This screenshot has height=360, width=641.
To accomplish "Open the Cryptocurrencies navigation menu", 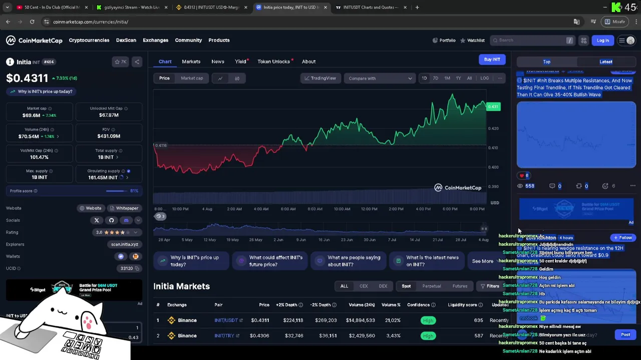I will tap(89, 40).
